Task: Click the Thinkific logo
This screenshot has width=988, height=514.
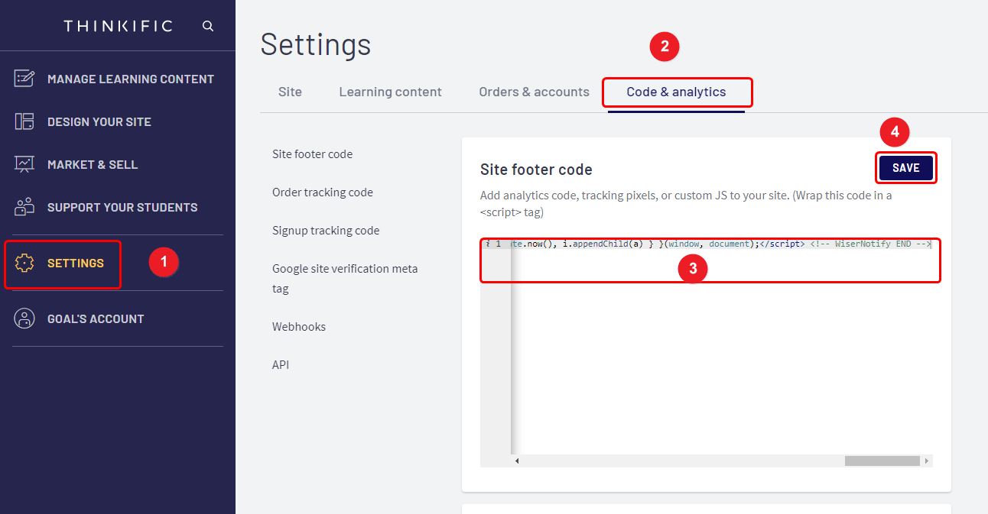Action: click(118, 26)
